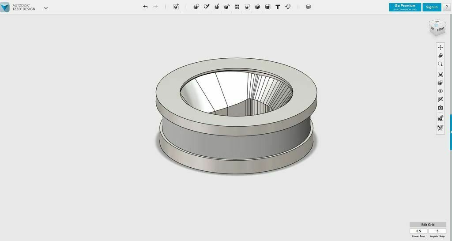Open the Construct tool menu

coord(217,7)
